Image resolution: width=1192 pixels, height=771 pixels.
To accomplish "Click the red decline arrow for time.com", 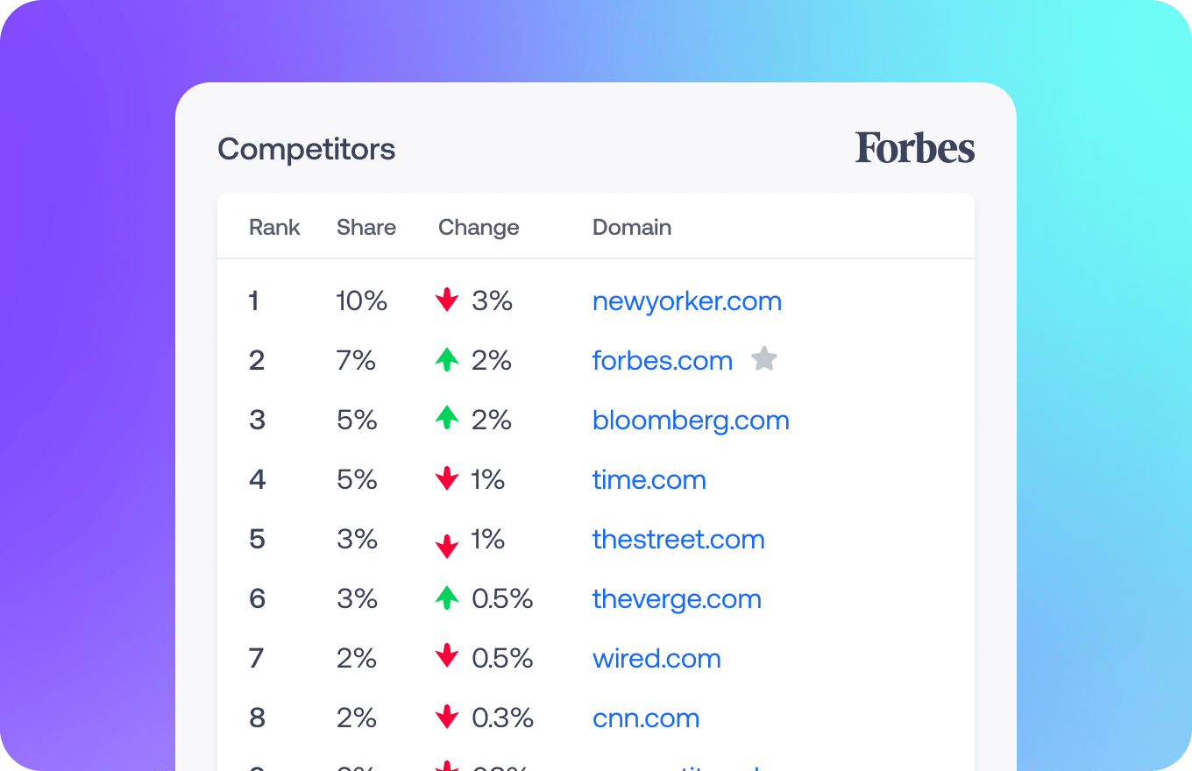I will click(447, 478).
